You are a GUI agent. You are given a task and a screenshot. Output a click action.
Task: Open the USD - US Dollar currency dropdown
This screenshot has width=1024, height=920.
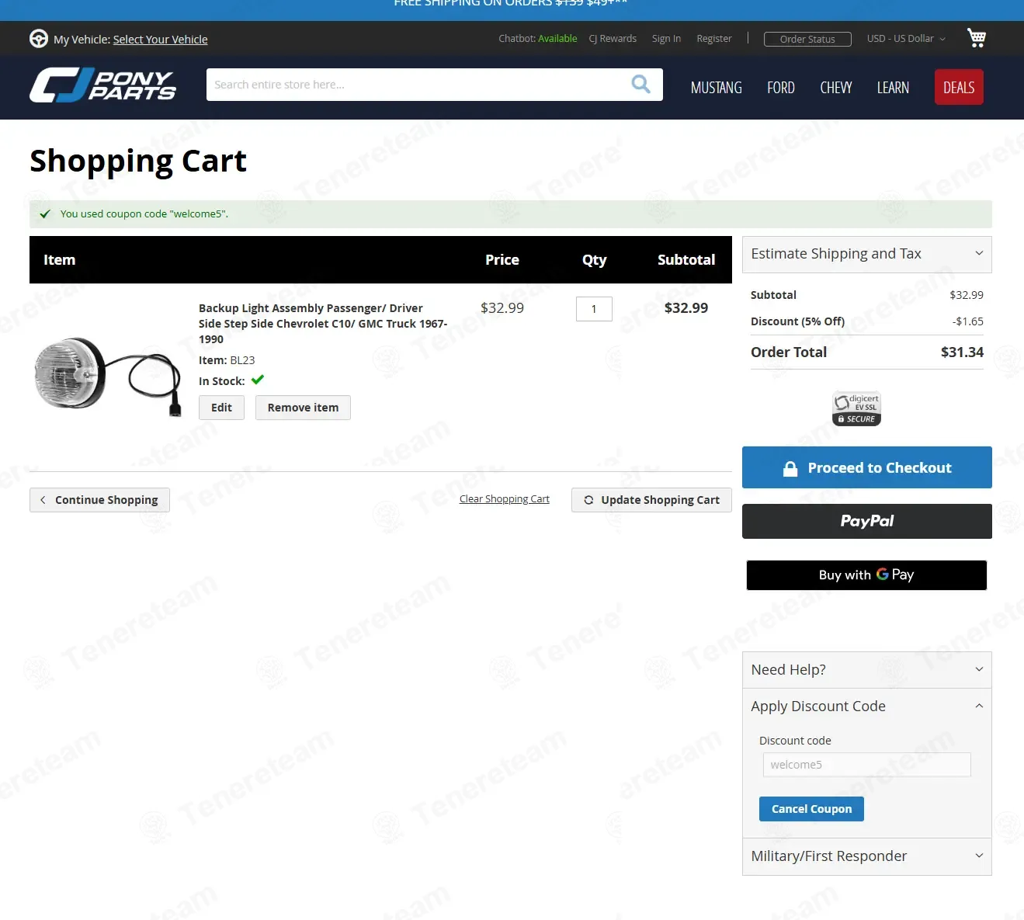(x=906, y=39)
